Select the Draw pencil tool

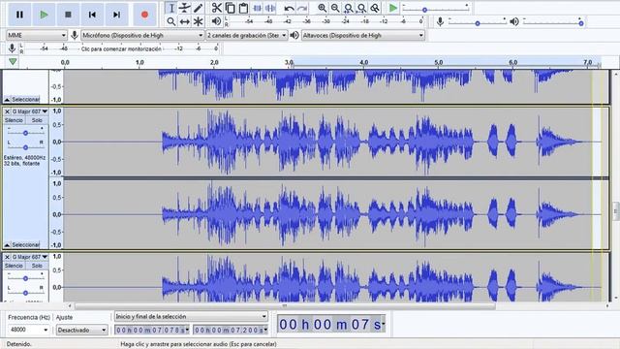[x=198, y=8]
